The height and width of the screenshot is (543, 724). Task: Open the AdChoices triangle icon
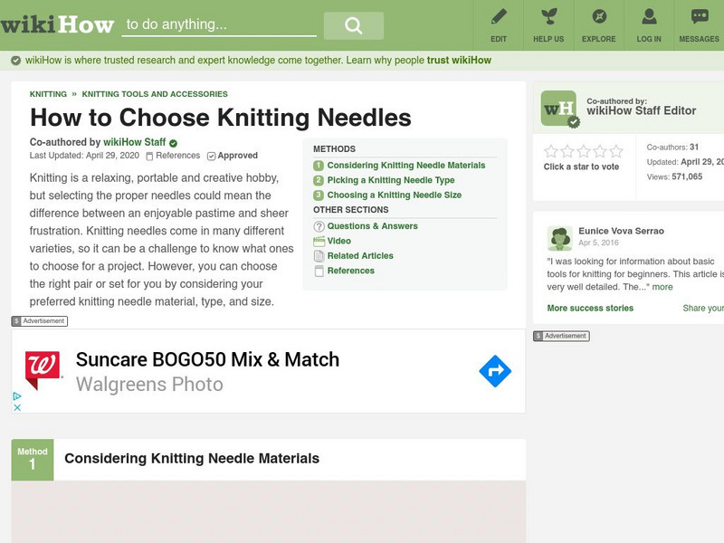[x=16, y=396]
